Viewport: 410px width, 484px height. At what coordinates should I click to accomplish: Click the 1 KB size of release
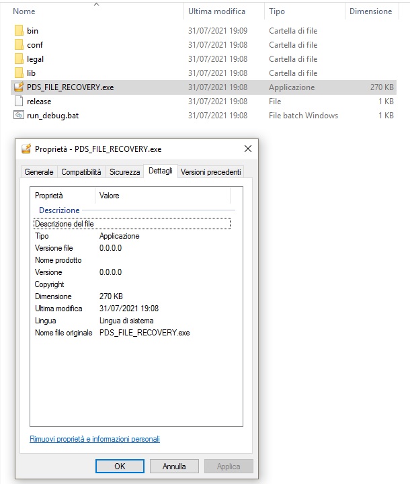click(386, 102)
